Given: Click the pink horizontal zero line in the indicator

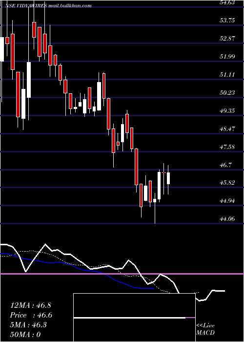Looking at the screenshot, I should [x=122, y=274].
